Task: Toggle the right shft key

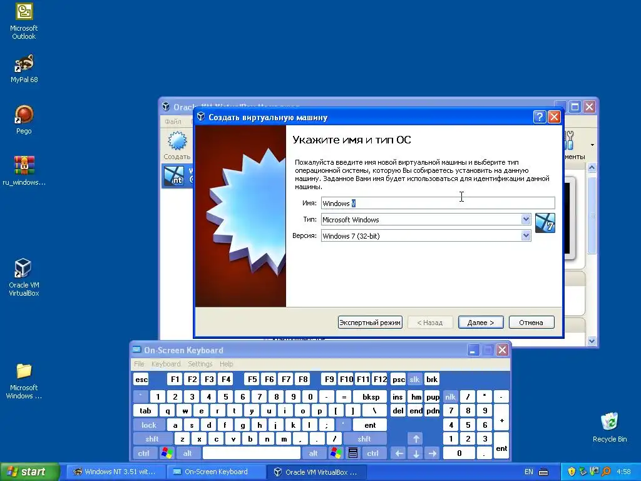Action: (364, 439)
